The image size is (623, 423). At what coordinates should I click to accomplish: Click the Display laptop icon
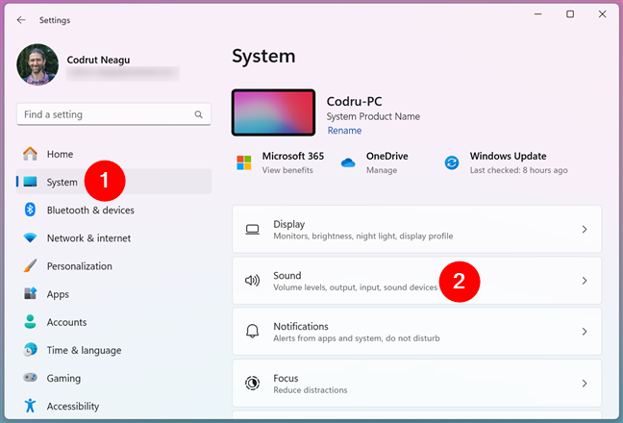coord(252,229)
